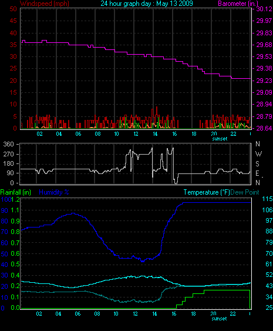Click the sunset marker under top graph
The image size is (273, 331).
[x=220, y=139]
